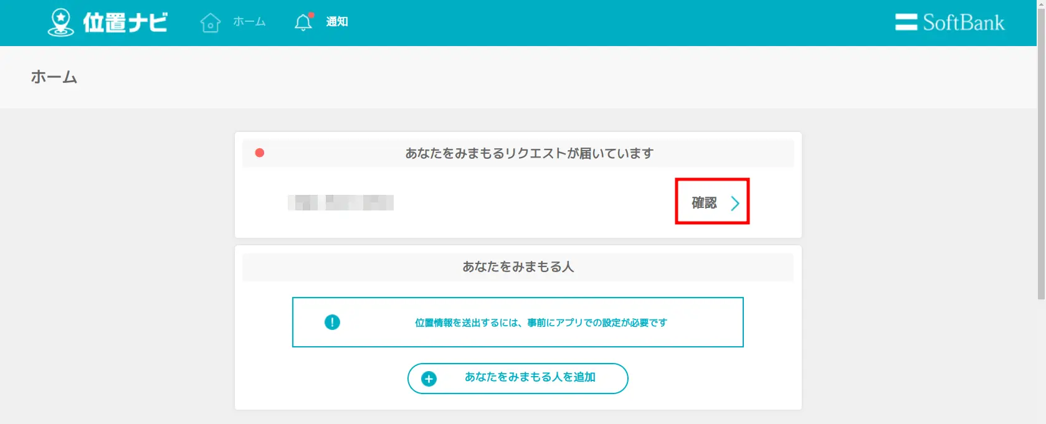The height and width of the screenshot is (424, 1046).
Task: Click the 確認 button for the request
Action: pyautogui.click(x=712, y=202)
